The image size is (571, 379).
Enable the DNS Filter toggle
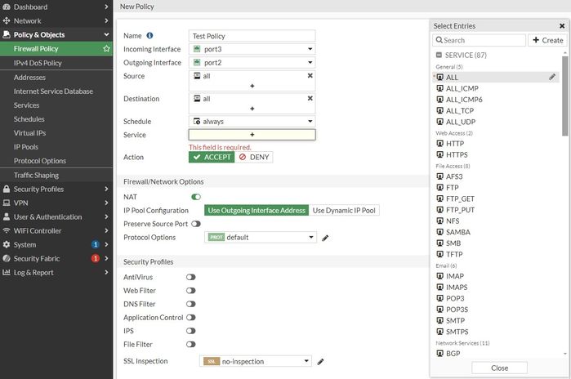[x=191, y=304]
